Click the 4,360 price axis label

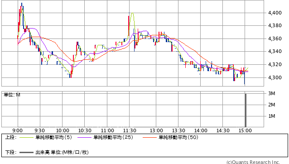point(275,39)
